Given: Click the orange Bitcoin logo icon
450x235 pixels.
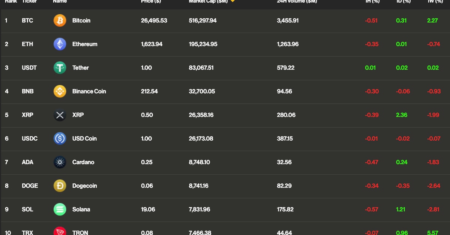Looking at the screenshot, I should pyautogui.click(x=60, y=21).
